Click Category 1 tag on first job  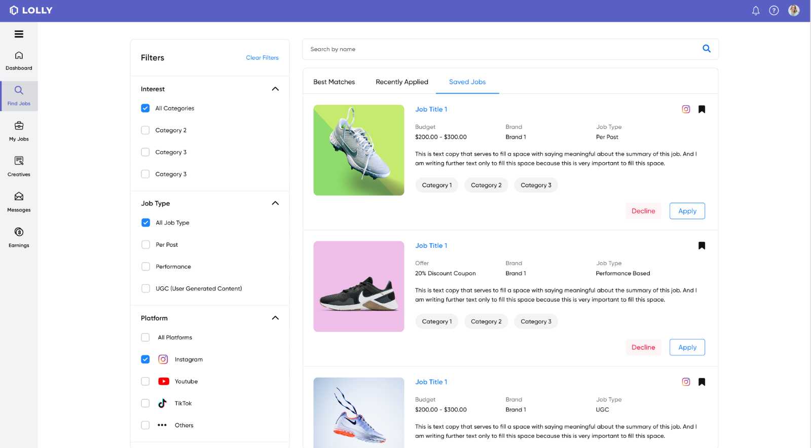(437, 185)
